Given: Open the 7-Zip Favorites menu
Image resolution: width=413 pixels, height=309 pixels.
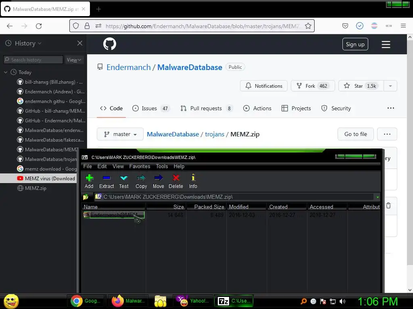Looking at the screenshot, I should pos(140,166).
